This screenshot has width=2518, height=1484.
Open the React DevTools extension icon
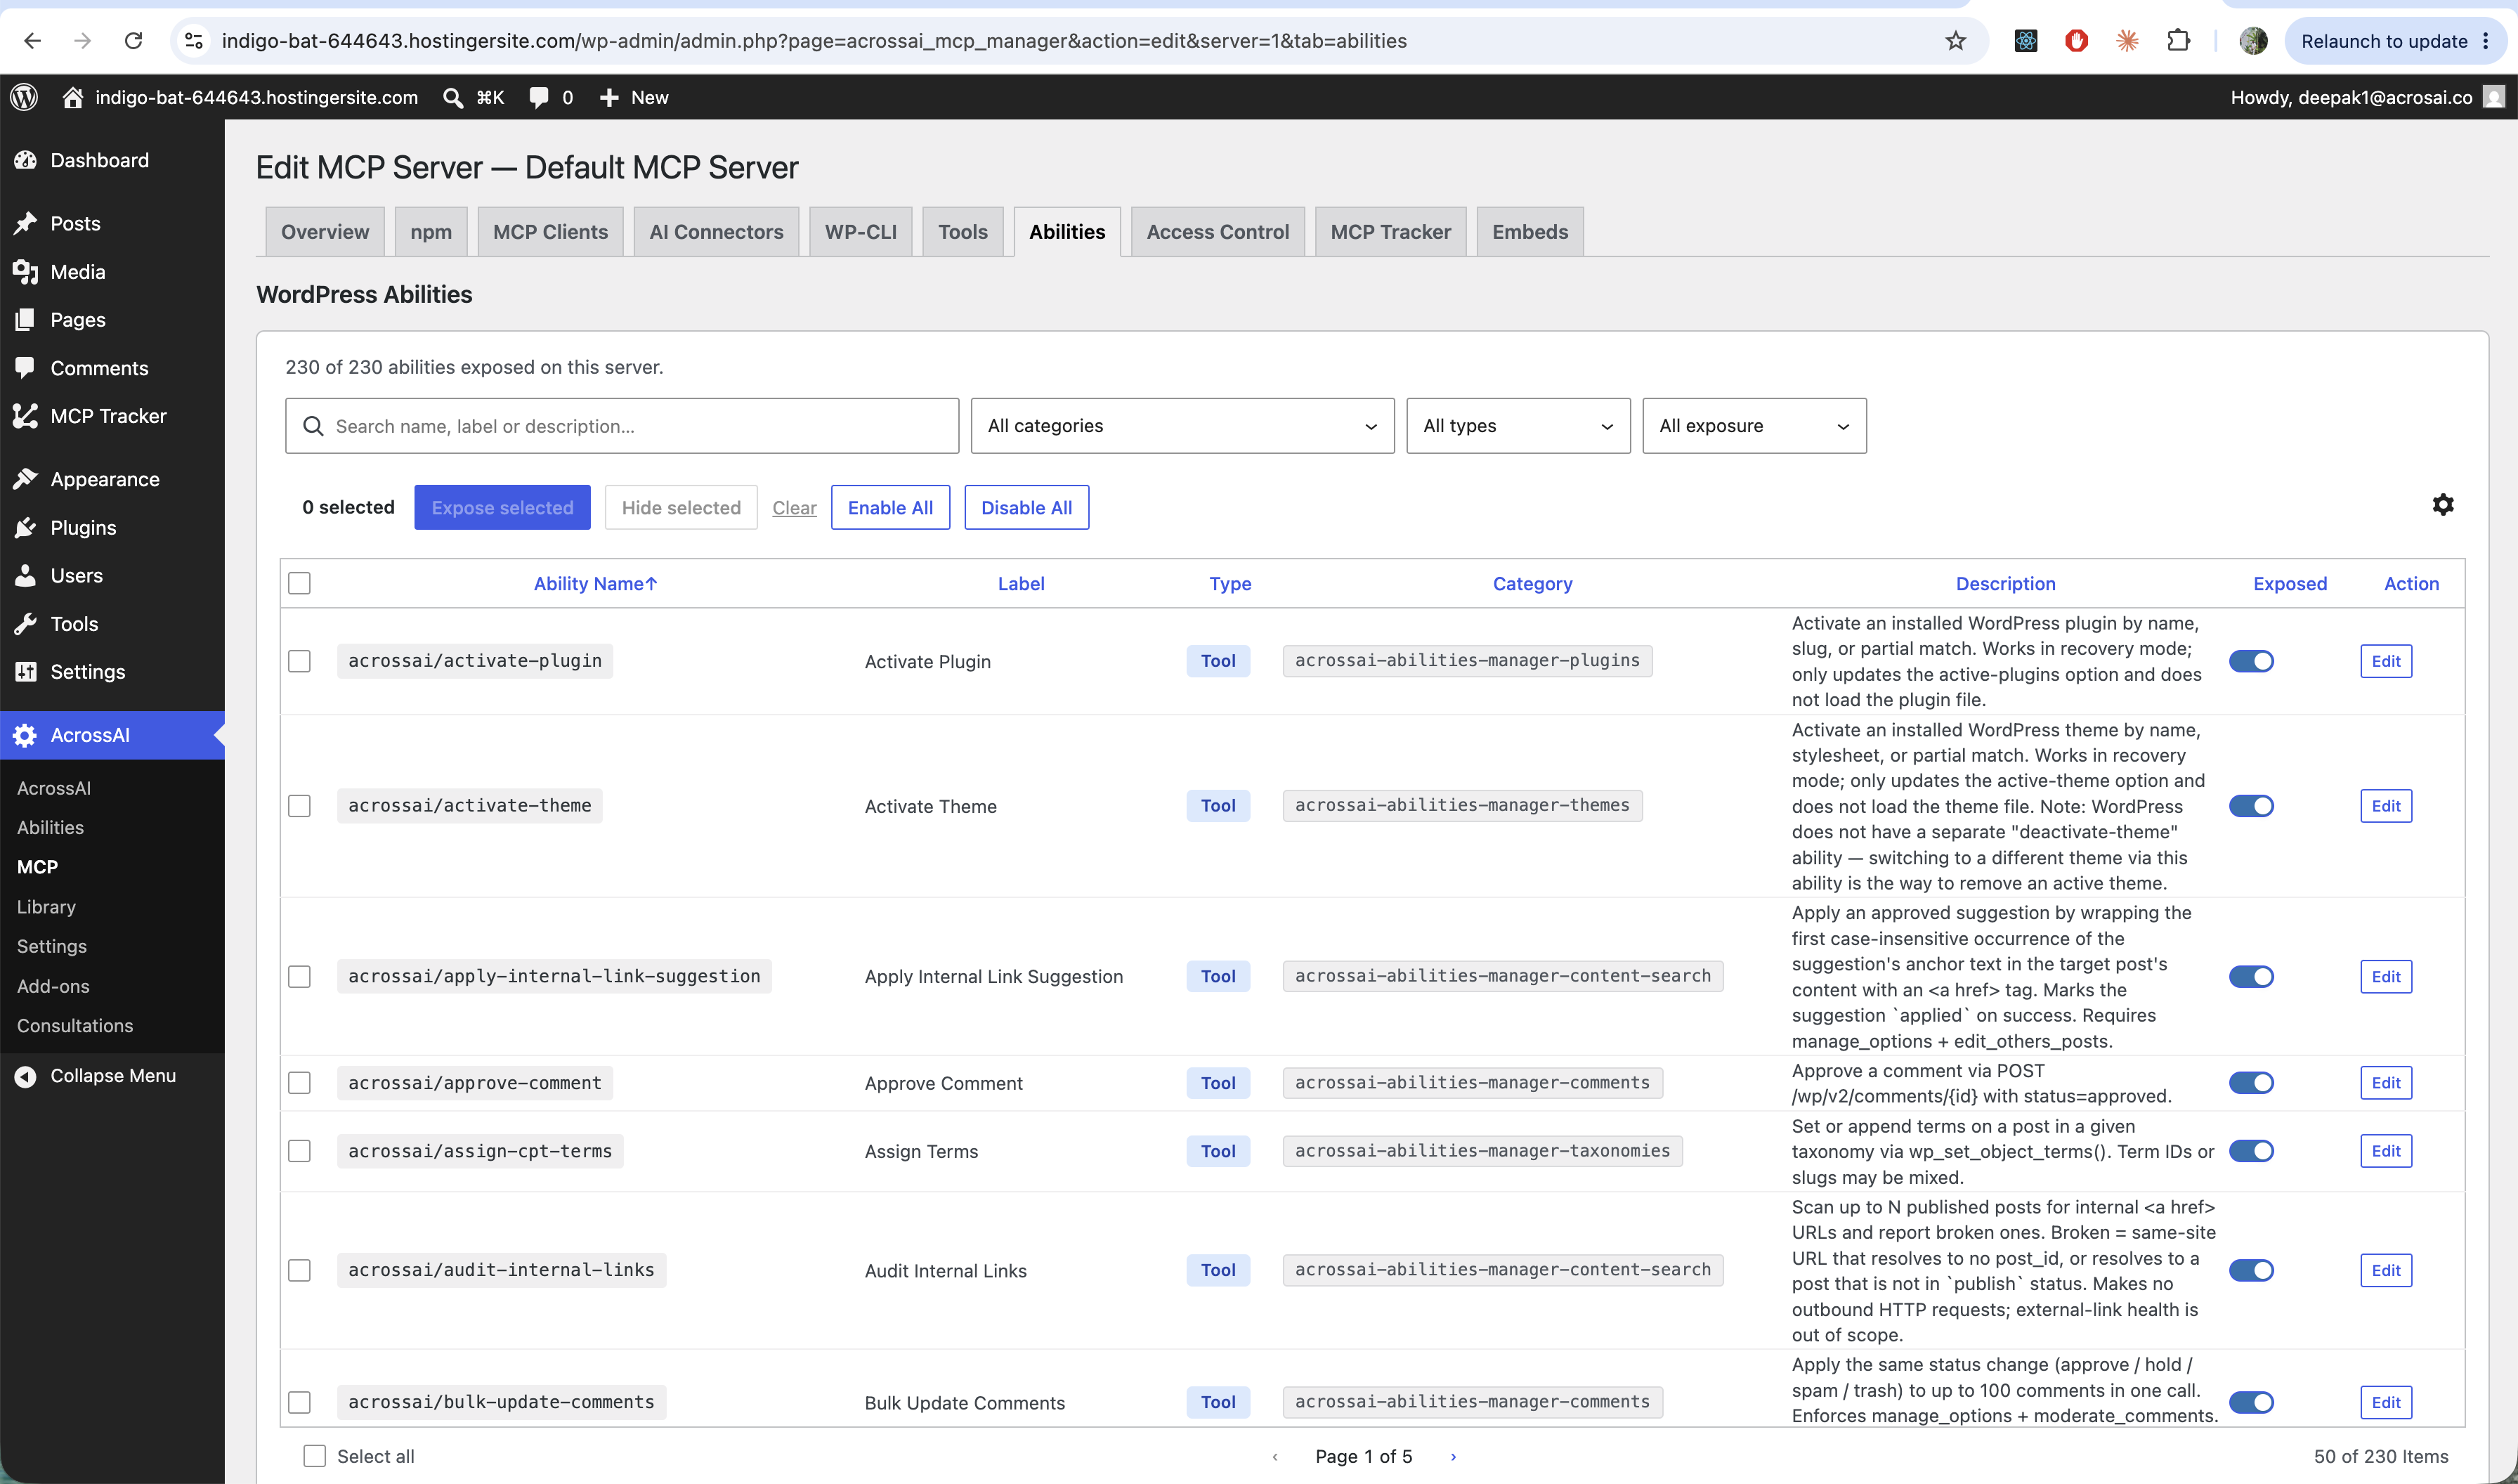tap(2026, 41)
